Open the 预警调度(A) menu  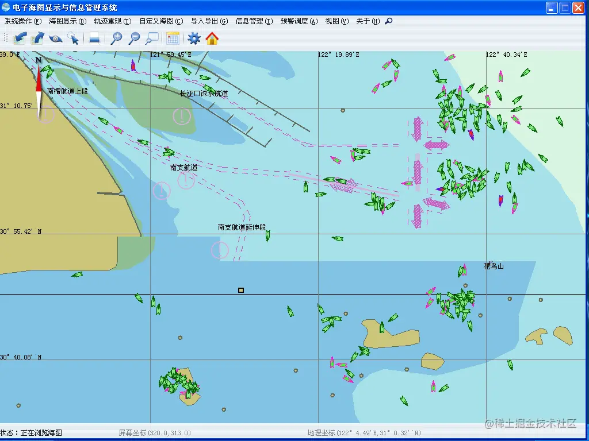pos(299,21)
